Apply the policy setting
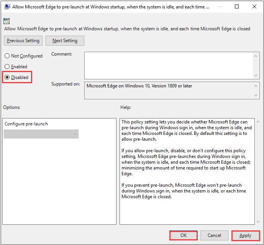Image resolution: width=264 pixels, height=245 pixels. (x=246, y=235)
